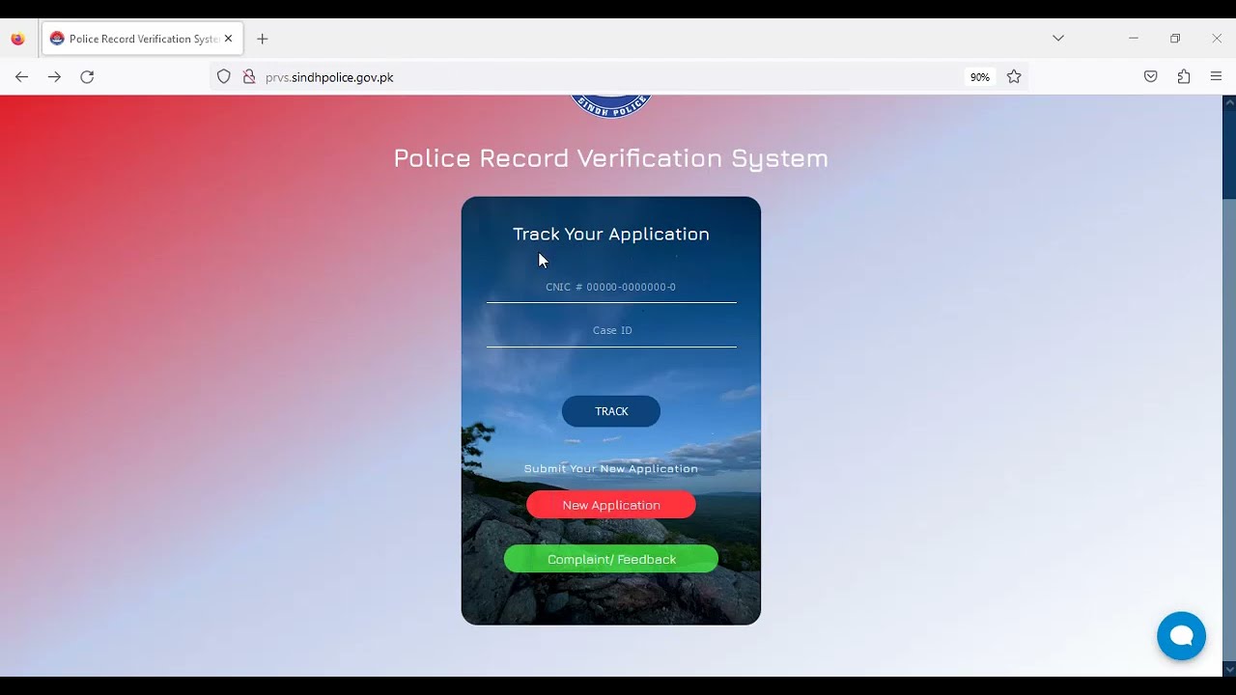
Task: Open the green Complaint/ Feedback button
Action: point(611,559)
